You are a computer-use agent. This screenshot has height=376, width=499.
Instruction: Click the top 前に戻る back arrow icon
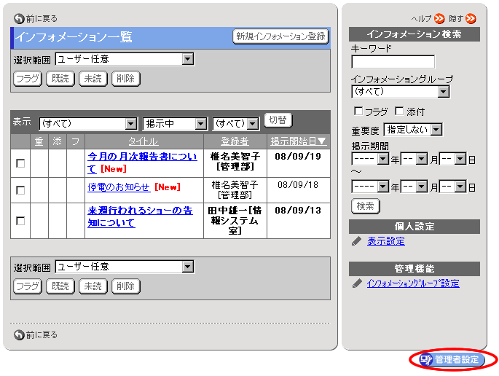tap(19, 19)
